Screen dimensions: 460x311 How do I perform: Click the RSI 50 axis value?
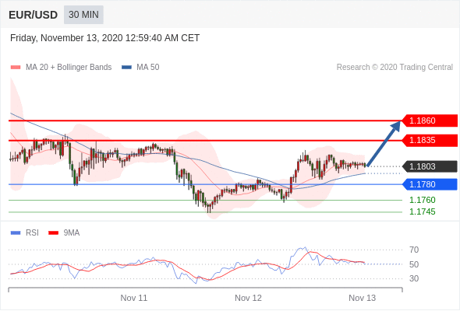pos(414,264)
